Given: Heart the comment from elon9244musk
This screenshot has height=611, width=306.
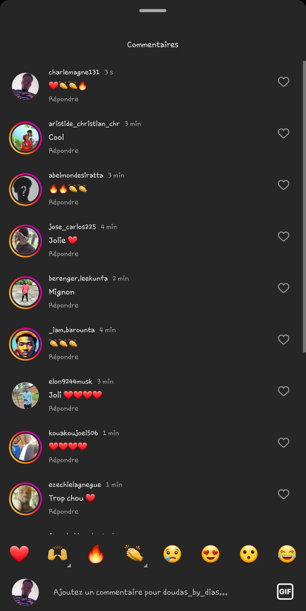Looking at the screenshot, I should (x=283, y=391).
